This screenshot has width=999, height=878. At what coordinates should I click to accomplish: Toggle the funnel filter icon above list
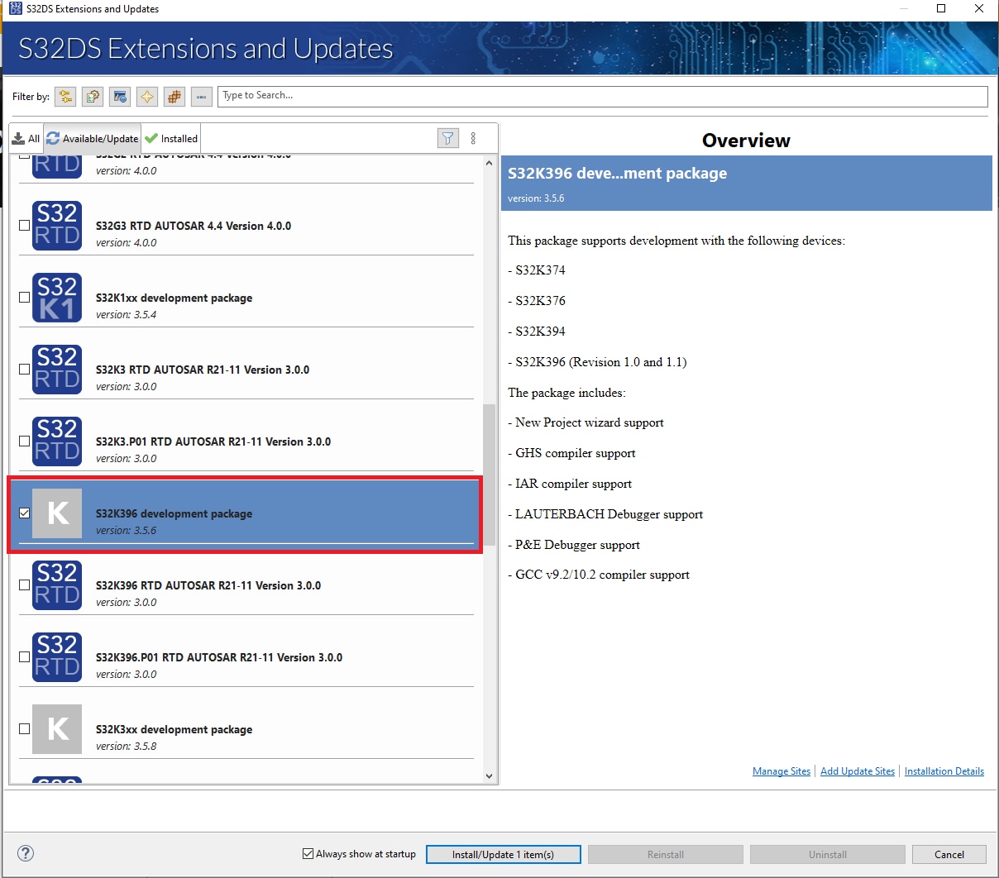pyautogui.click(x=447, y=138)
